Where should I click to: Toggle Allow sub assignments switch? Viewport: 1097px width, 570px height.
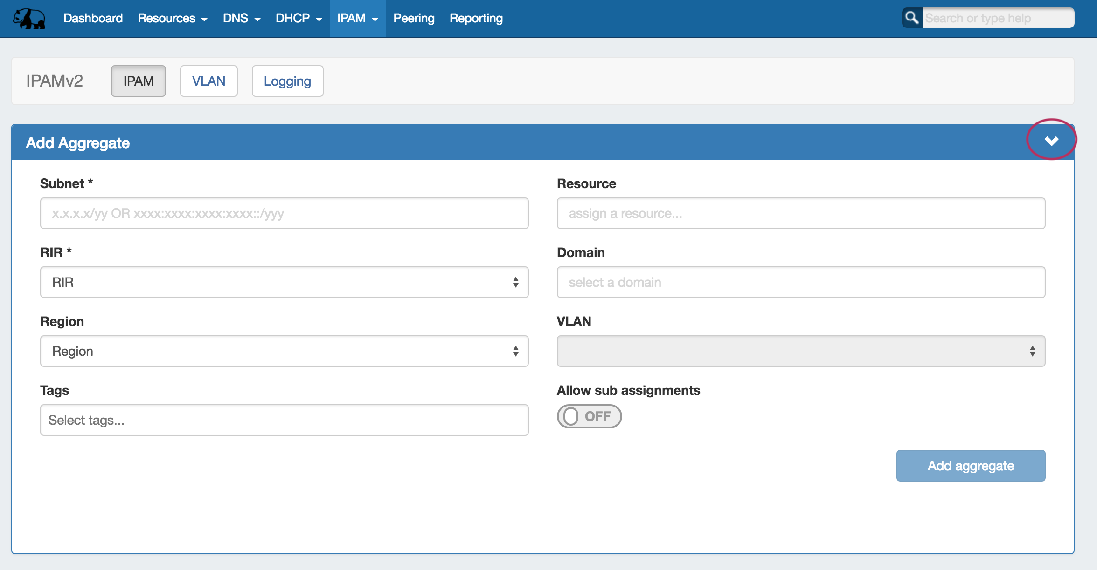click(x=589, y=416)
